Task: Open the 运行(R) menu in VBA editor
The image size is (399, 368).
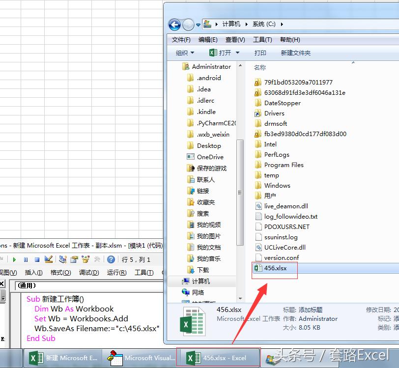Action: coord(116,273)
